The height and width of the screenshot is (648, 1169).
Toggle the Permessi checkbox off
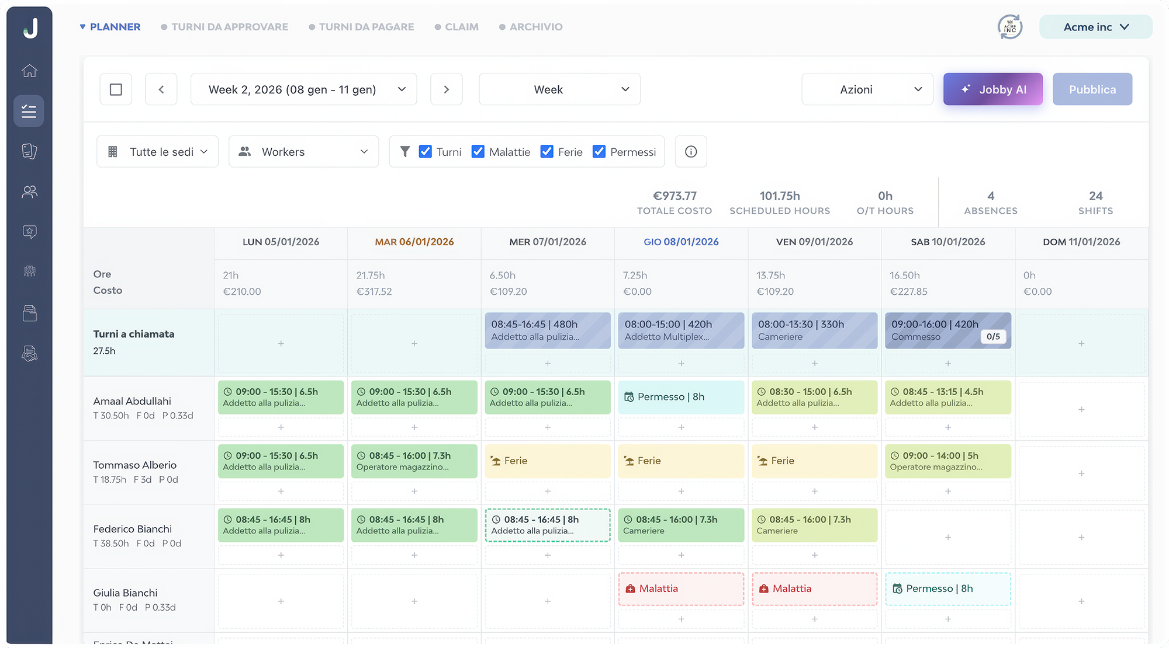pos(599,151)
